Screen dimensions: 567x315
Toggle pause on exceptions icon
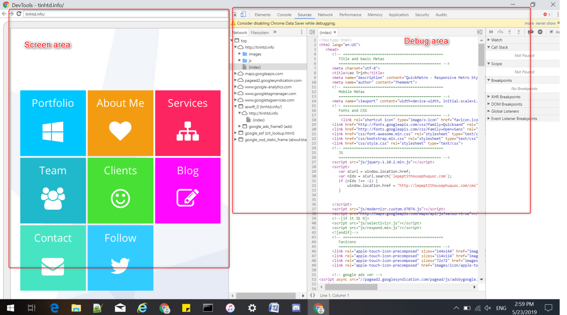540,32
